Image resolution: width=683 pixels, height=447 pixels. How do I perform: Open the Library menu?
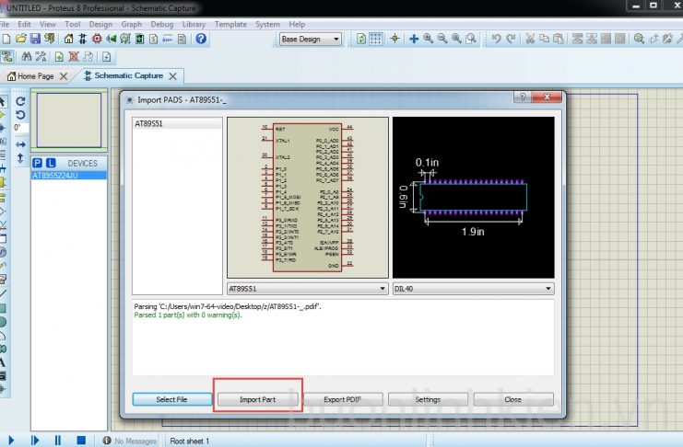pyautogui.click(x=194, y=24)
